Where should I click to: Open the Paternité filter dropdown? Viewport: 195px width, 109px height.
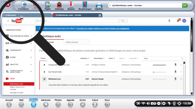pos(134,58)
